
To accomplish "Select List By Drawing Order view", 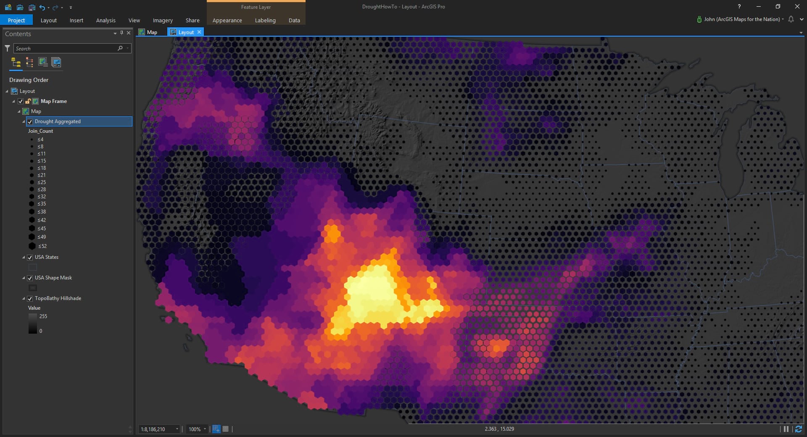I will [x=16, y=63].
